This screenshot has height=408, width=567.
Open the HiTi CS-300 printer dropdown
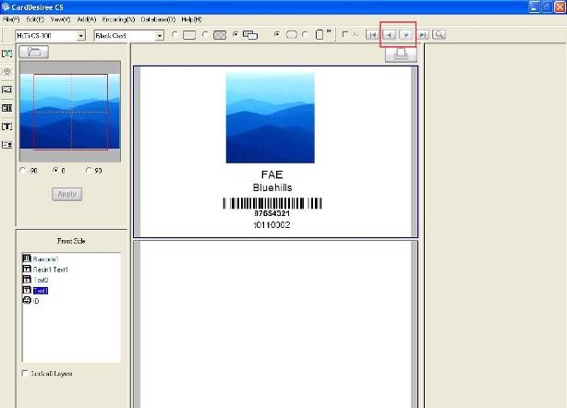point(81,35)
